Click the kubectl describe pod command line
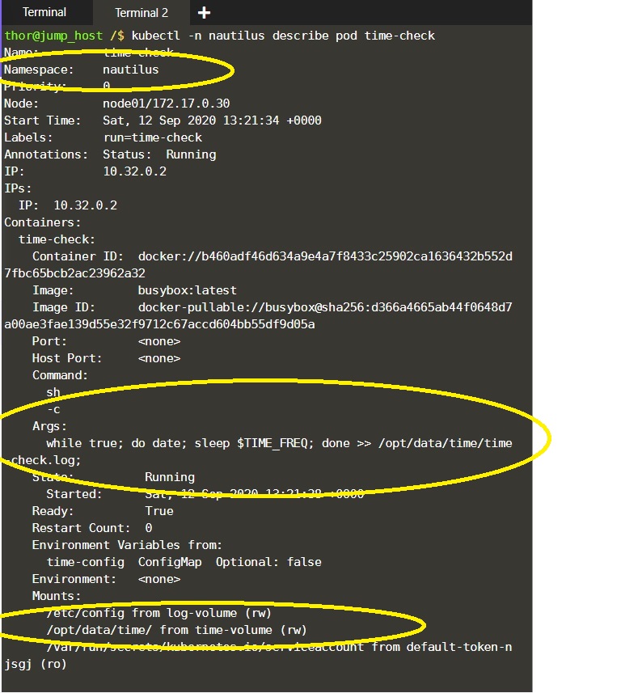 [x=283, y=36]
